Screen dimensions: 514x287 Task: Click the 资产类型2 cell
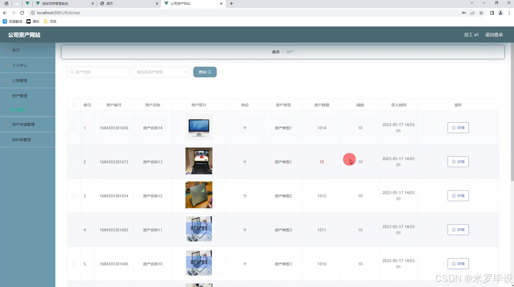click(x=283, y=196)
